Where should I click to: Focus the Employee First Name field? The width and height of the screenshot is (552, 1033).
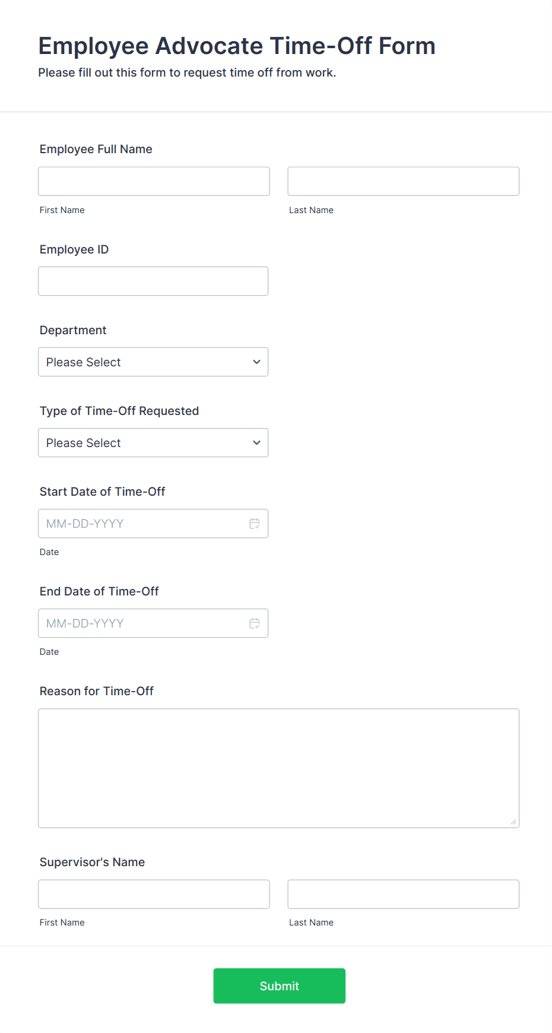[154, 182]
